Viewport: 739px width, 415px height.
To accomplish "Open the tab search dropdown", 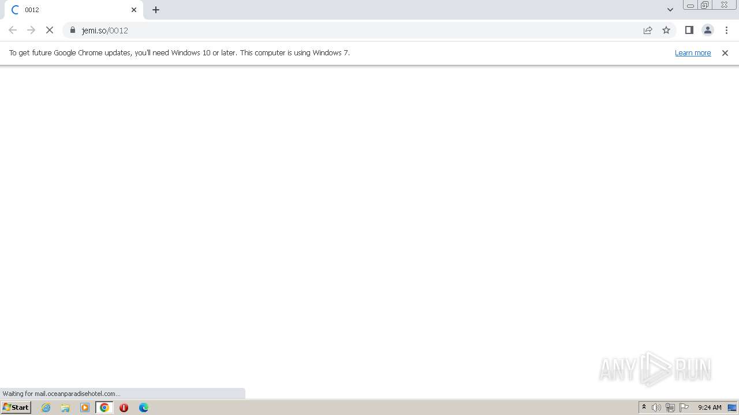I will [x=670, y=10].
